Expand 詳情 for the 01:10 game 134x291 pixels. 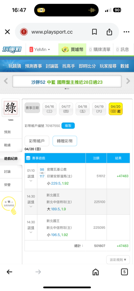(31, 177)
